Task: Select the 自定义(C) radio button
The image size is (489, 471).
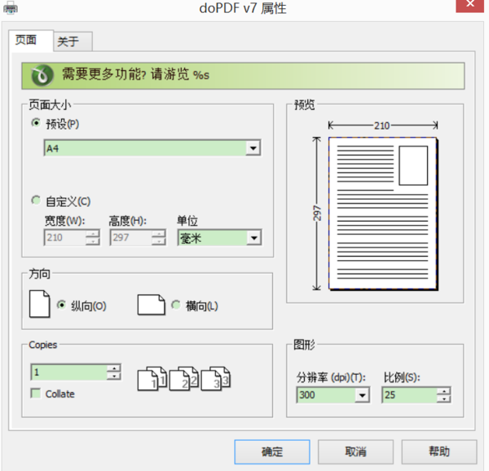Action: click(x=36, y=200)
